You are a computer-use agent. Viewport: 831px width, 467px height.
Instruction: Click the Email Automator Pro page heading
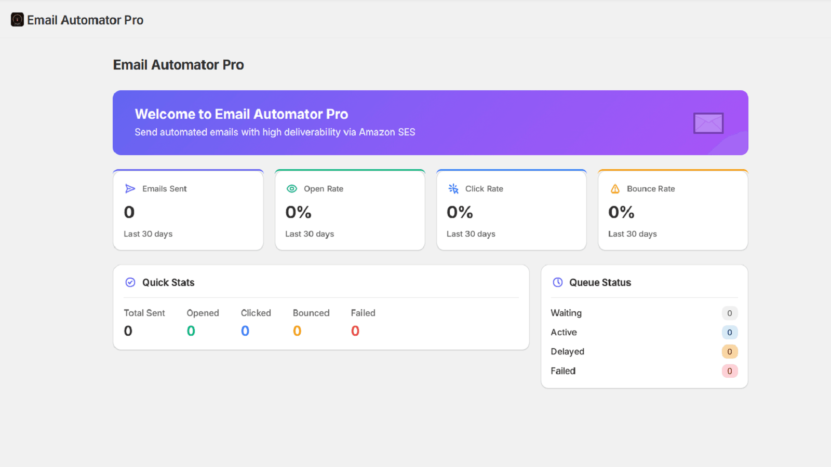[179, 65]
